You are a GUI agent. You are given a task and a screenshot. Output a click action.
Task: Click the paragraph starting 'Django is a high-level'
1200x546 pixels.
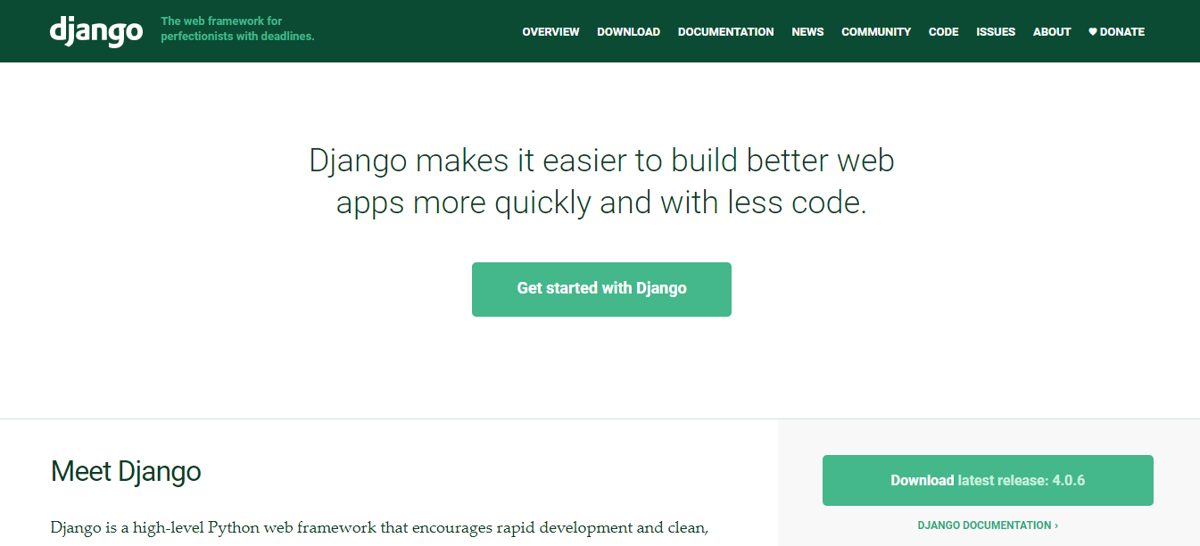tap(379, 527)
